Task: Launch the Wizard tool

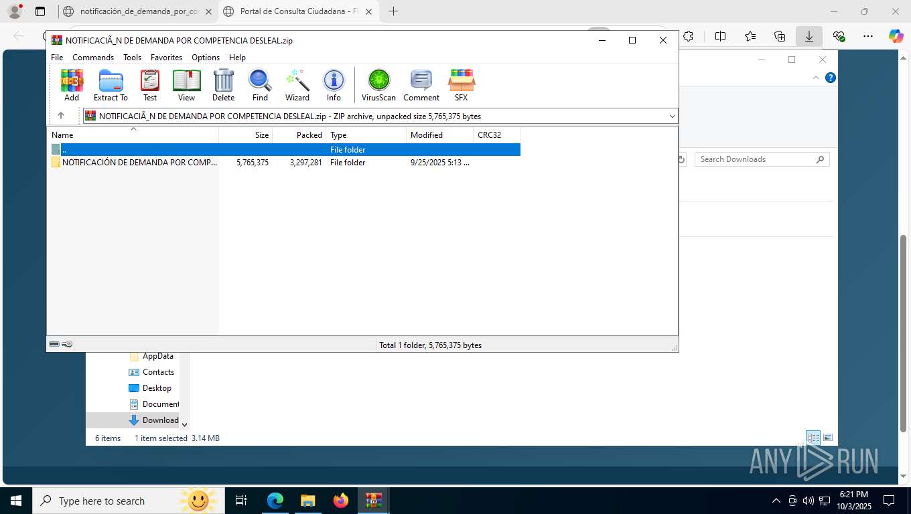Action: tap(297, 85)
